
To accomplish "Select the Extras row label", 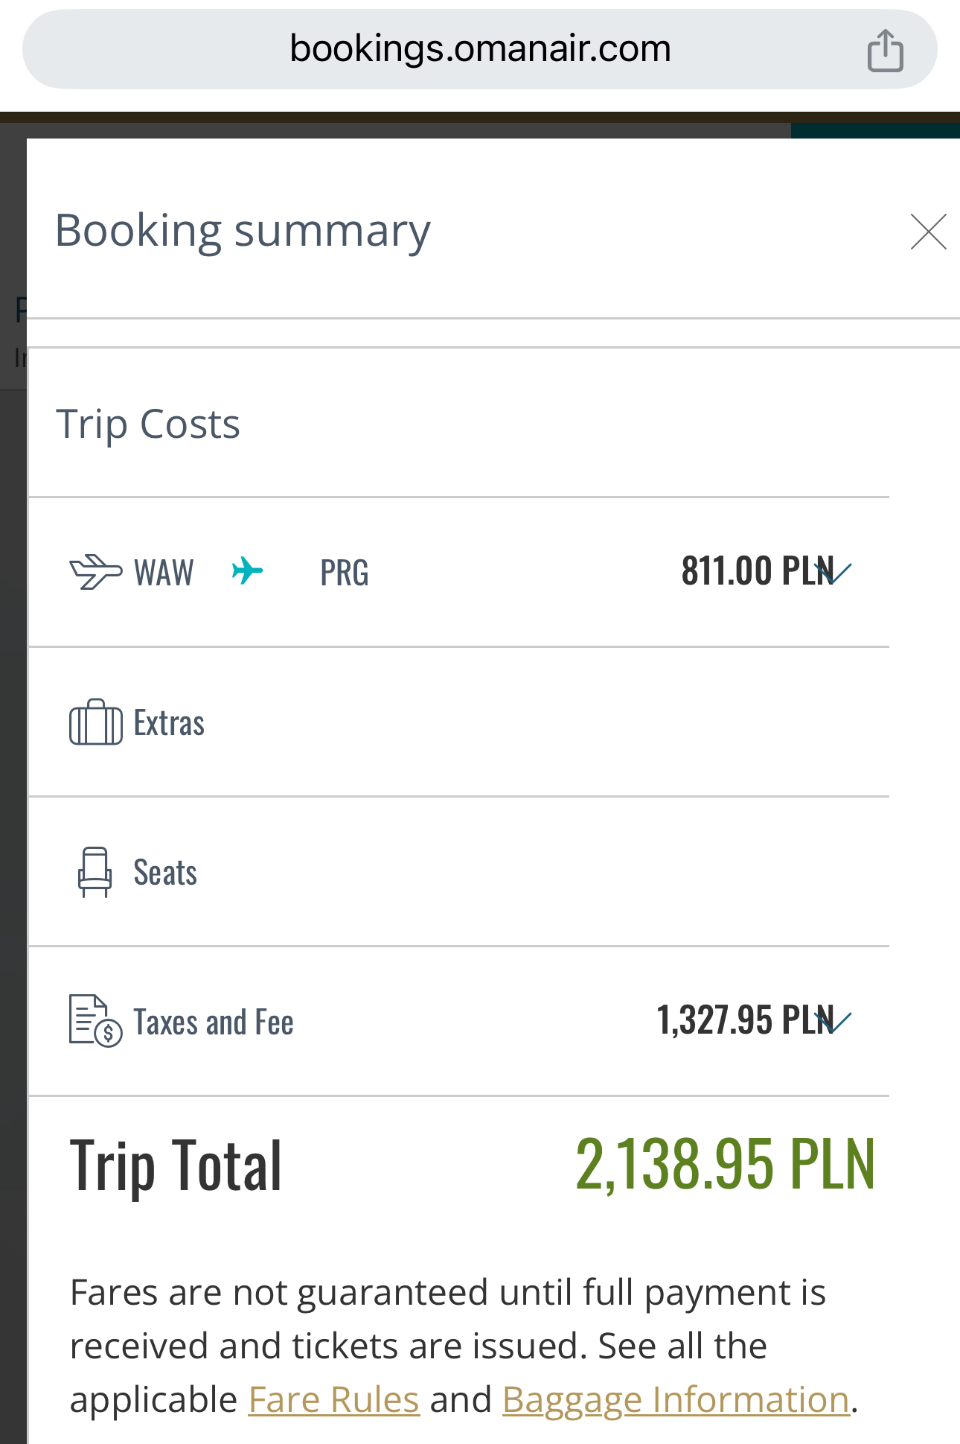I will tap(169, 723).
